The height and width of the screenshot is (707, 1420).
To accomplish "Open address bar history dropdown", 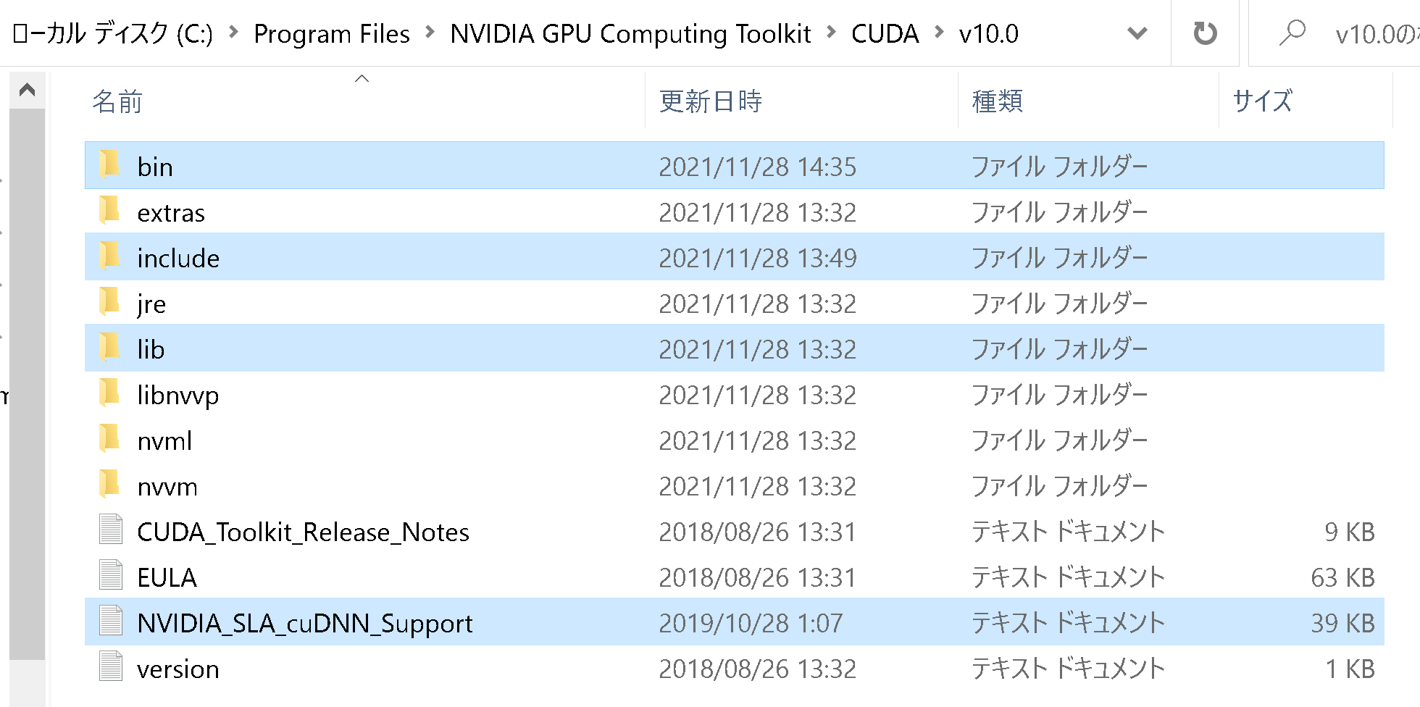I will pyautogui.click(x=1137, y=33).
